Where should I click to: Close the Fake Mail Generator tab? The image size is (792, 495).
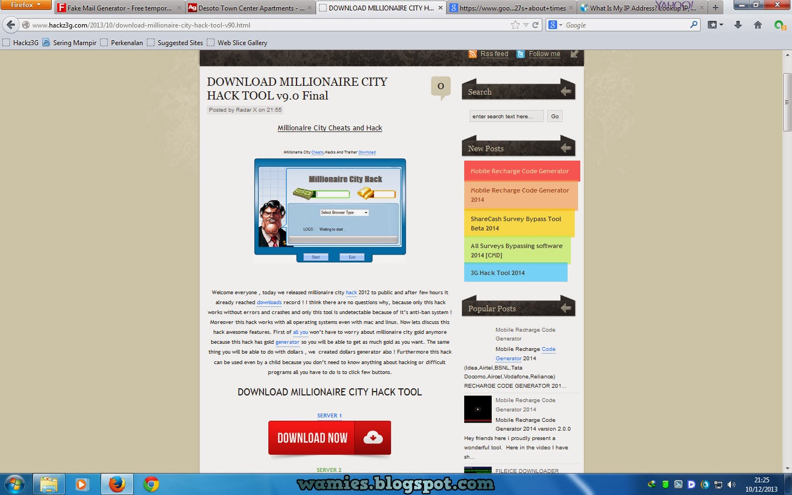pyautogui.click(x=179, y=8)
